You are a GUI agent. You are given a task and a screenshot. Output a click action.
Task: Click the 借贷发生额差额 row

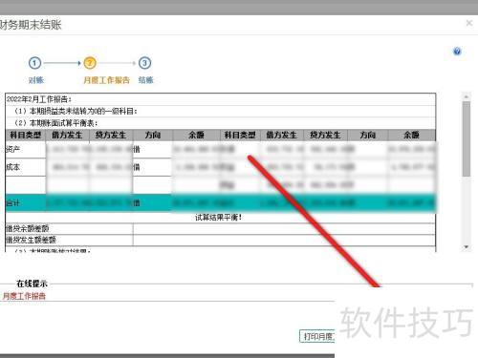tap(220, 240)
